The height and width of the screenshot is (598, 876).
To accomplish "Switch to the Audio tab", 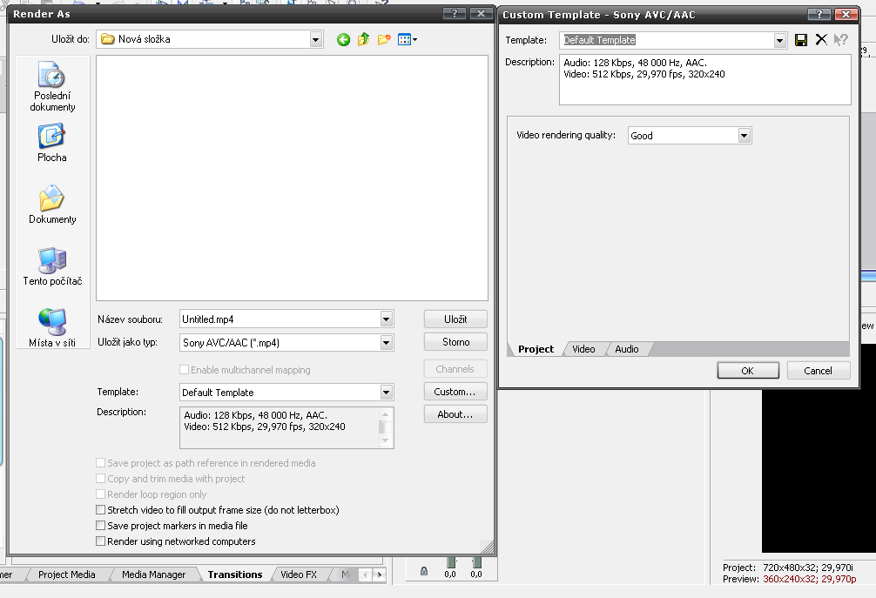I will tap(627, 349).
